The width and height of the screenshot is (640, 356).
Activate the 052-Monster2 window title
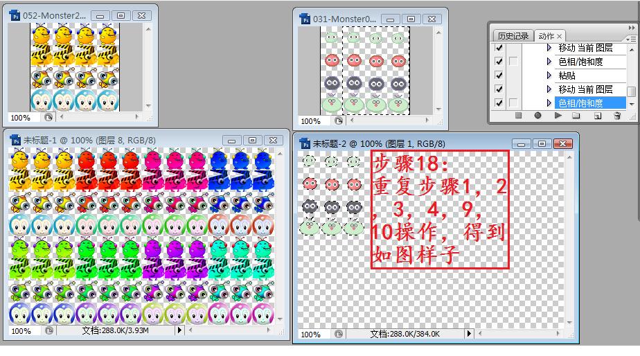[x=54, y=15]
